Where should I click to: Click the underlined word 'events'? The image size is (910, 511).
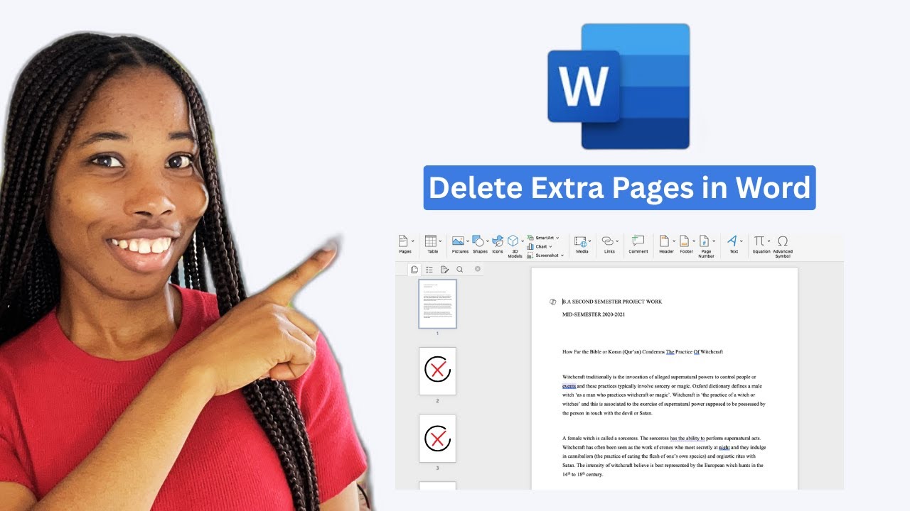(569, 386)
